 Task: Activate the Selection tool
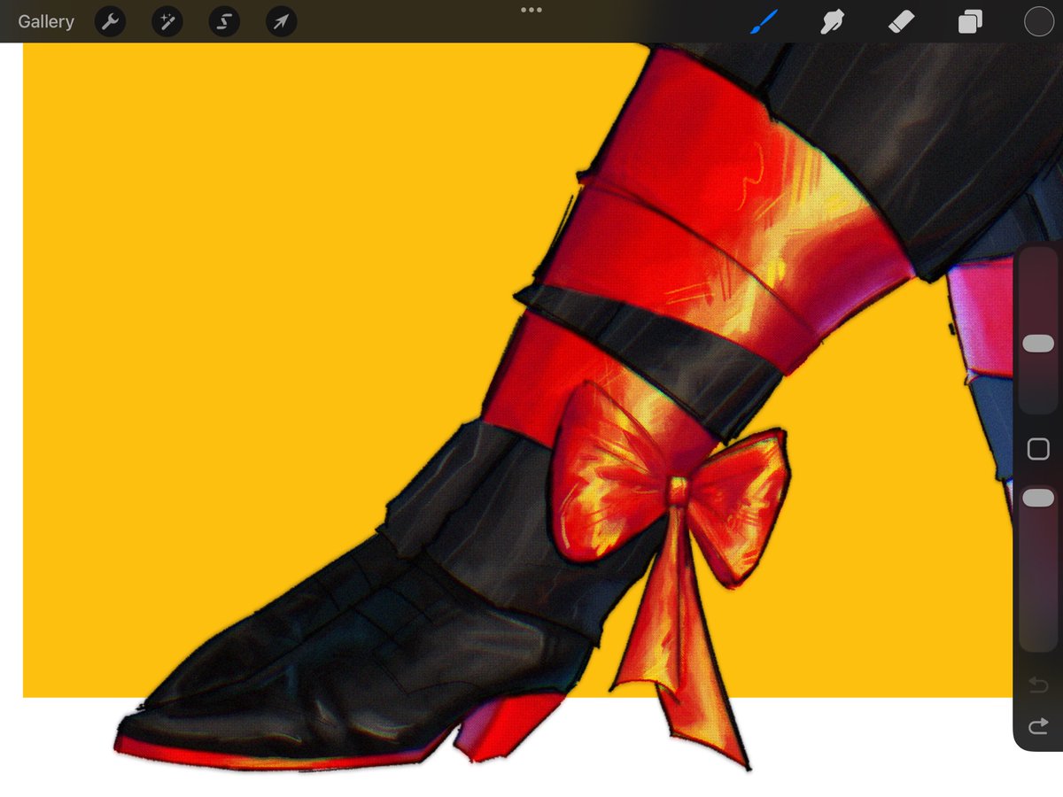224,22
